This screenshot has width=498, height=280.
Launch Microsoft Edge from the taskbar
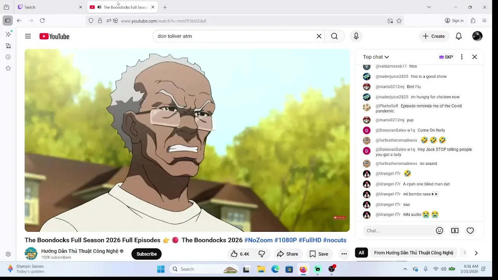pos(275,269)
